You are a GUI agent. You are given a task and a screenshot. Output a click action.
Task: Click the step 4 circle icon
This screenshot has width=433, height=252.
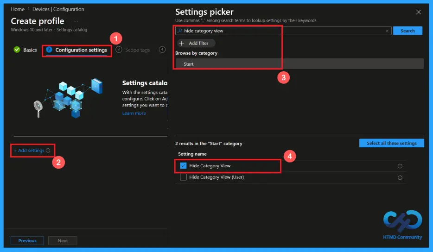162,50
